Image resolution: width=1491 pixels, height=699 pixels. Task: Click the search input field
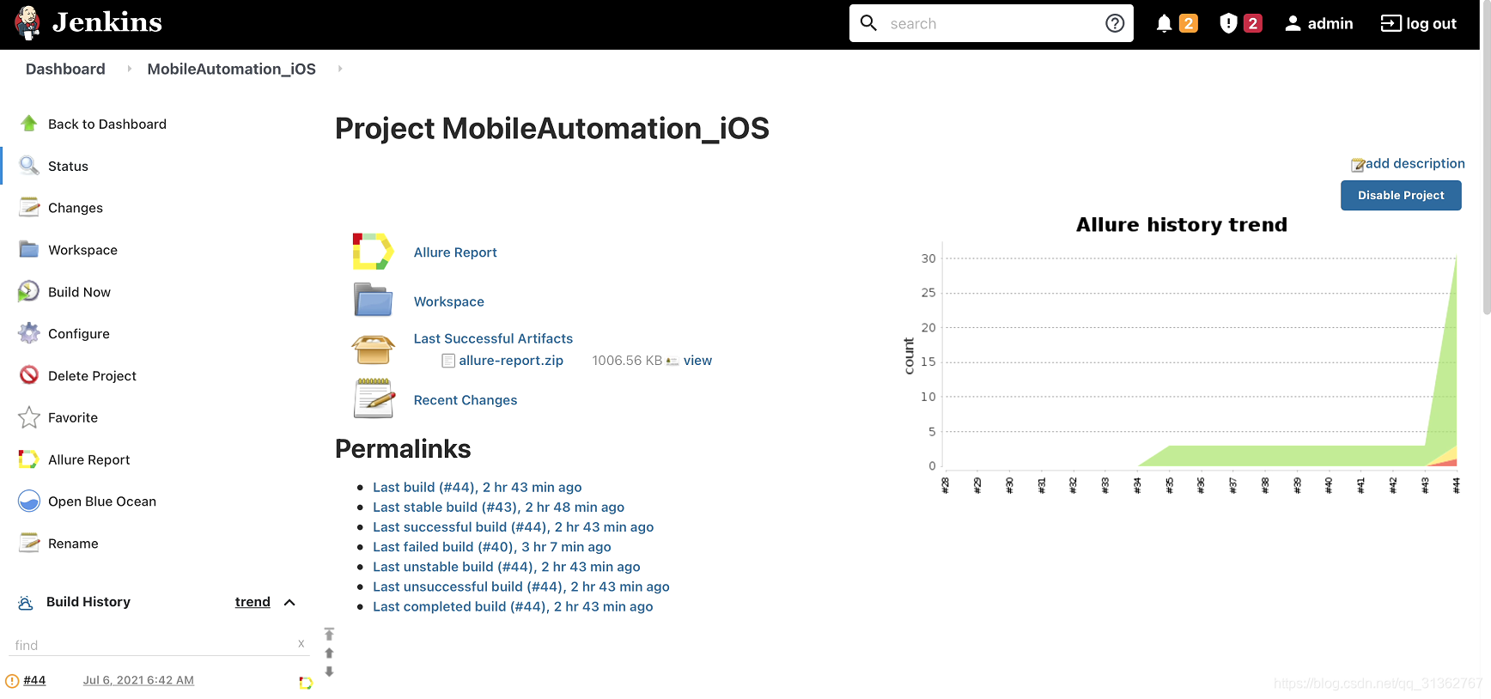(x=992, y=23)
